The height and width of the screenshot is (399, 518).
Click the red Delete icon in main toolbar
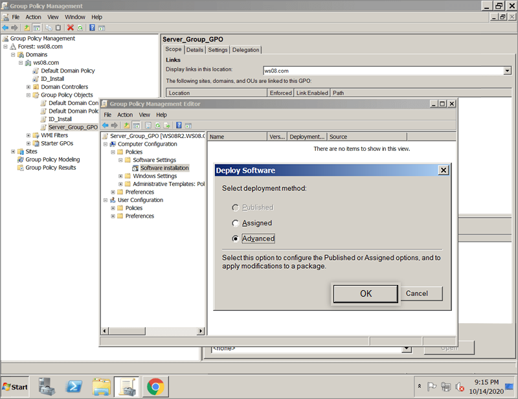click(71, 28)
